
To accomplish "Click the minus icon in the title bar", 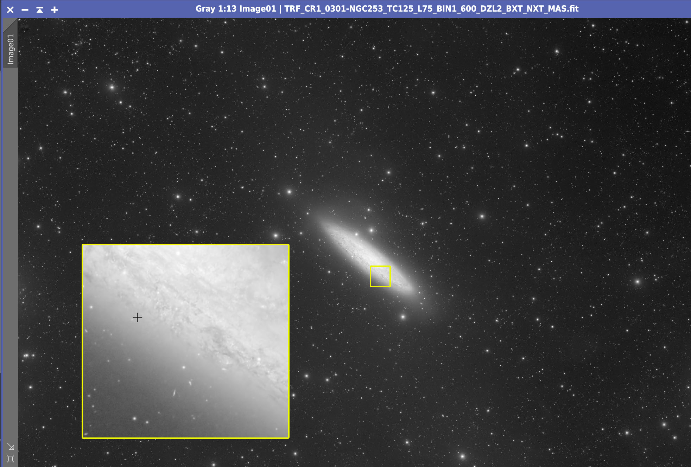I will click(25, 9).
